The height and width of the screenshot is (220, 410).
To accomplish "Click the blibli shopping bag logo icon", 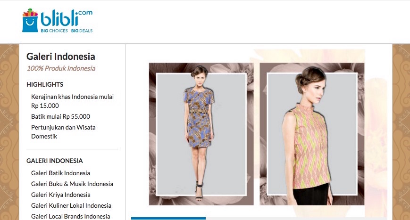I will (29, 21).
